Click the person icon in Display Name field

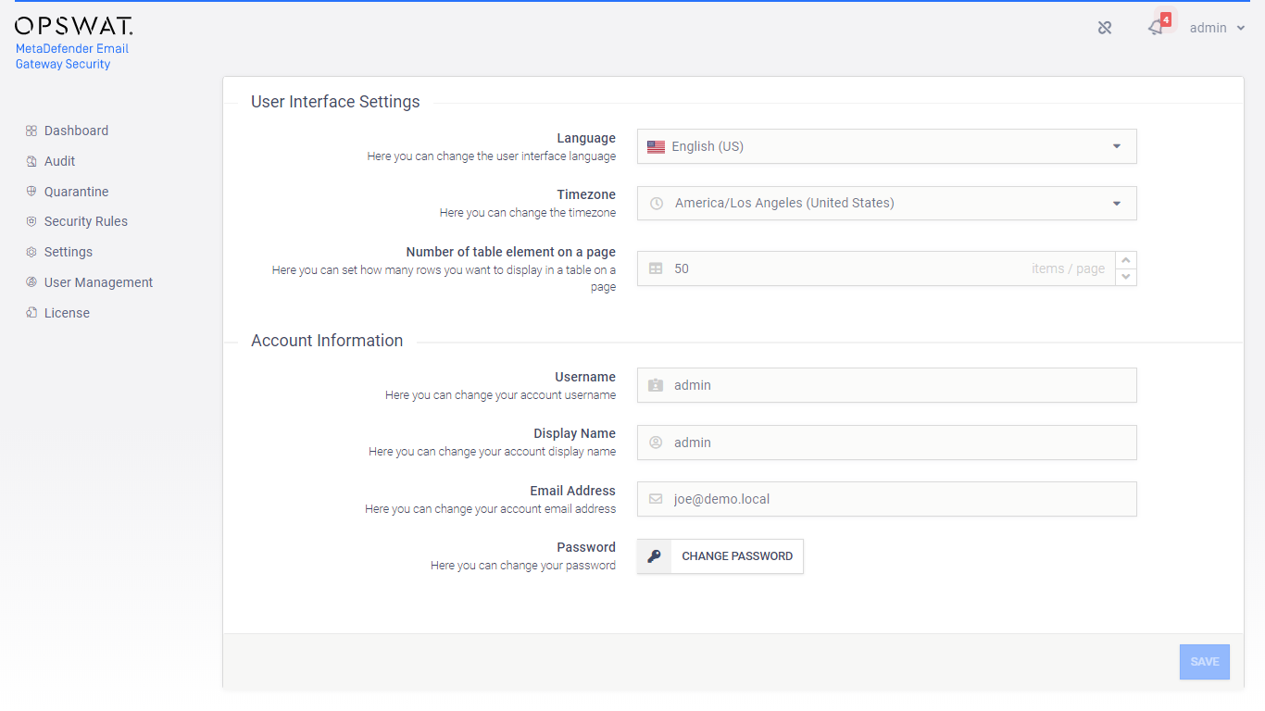pos(656,443)
